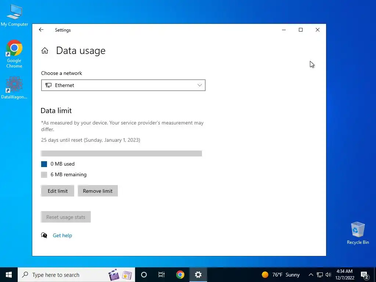Screen dimensions: 376x282
Task: Select My Computer desktop icon
Action: [x=14, y=15]
